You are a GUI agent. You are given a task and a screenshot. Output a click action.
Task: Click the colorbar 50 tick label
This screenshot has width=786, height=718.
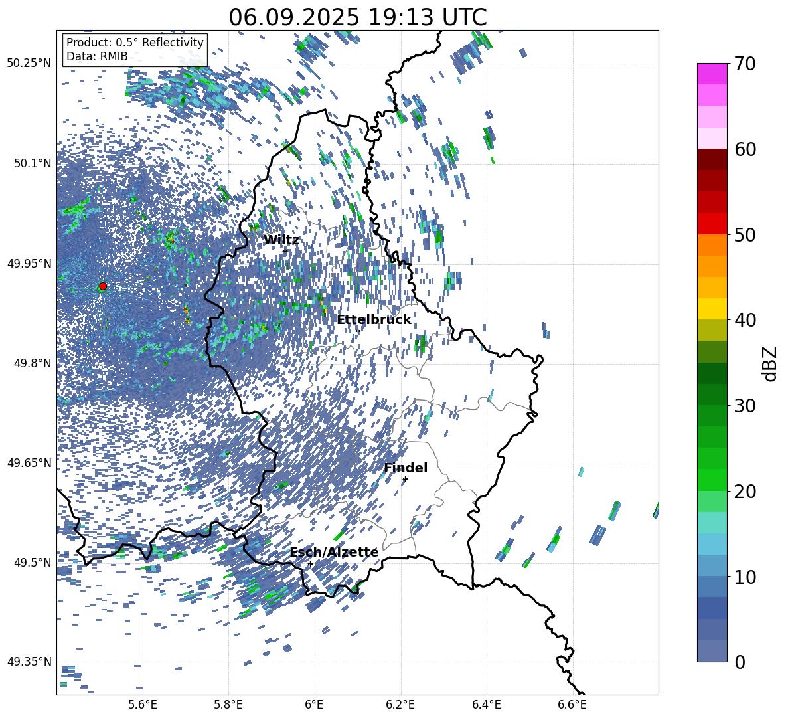[x=745, y=234]
